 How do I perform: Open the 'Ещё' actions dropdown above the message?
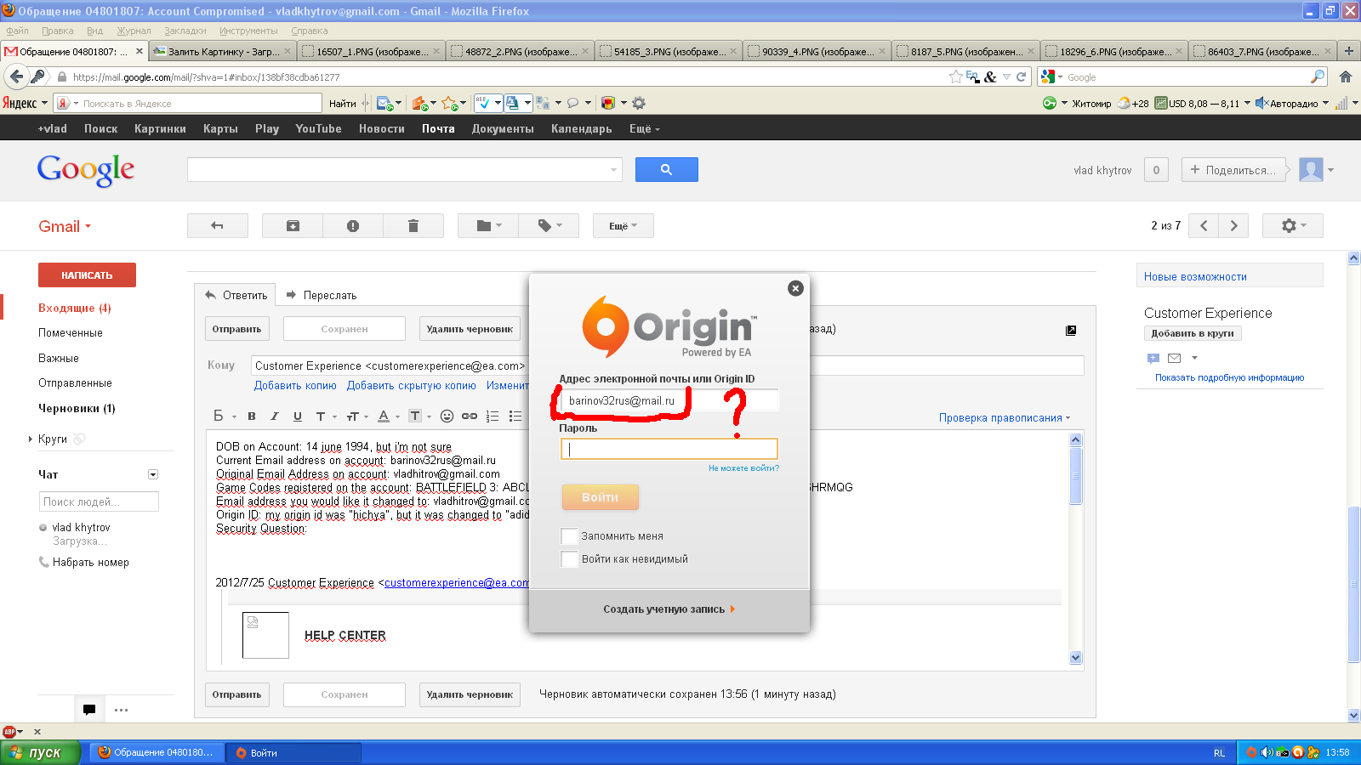pyautogui.click(x=623, y=226)
